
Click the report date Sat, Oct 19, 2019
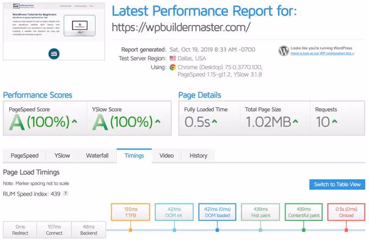click(212, 50)
